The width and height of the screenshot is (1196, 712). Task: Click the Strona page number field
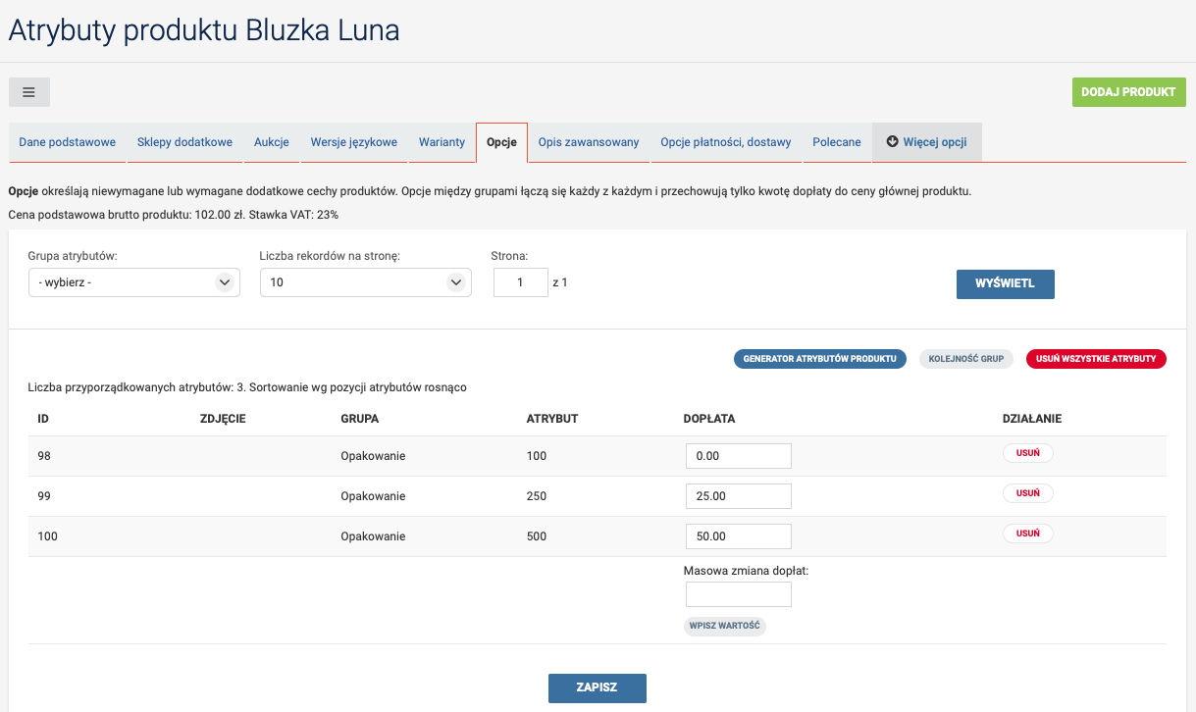coord(520,282)
